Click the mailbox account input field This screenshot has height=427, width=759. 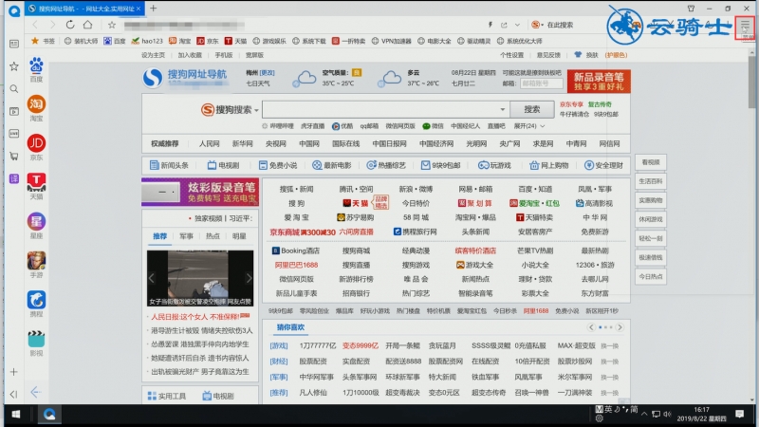541,84
